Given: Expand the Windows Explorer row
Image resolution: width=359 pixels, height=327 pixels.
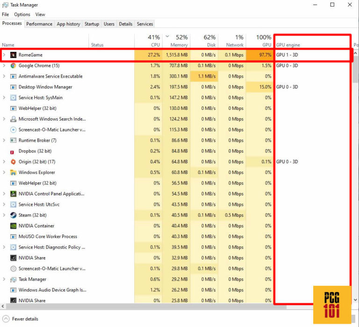Looking at the screenshot, I should tap(4, 173).
